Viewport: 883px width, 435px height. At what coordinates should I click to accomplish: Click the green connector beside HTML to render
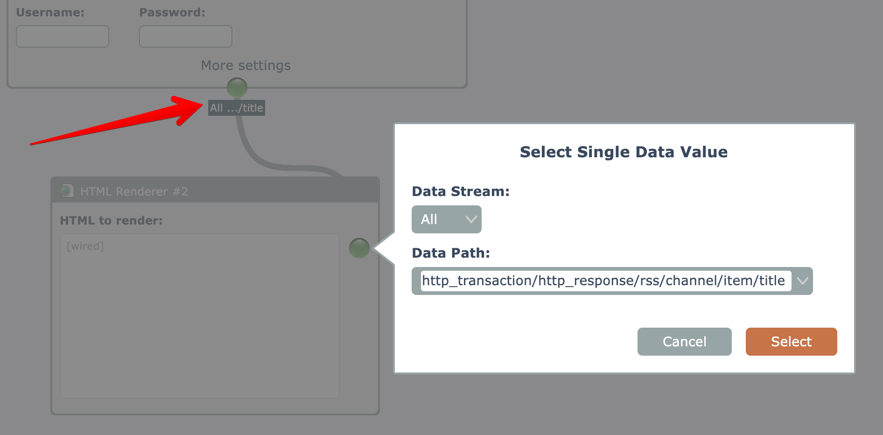(x=359, y=248)
